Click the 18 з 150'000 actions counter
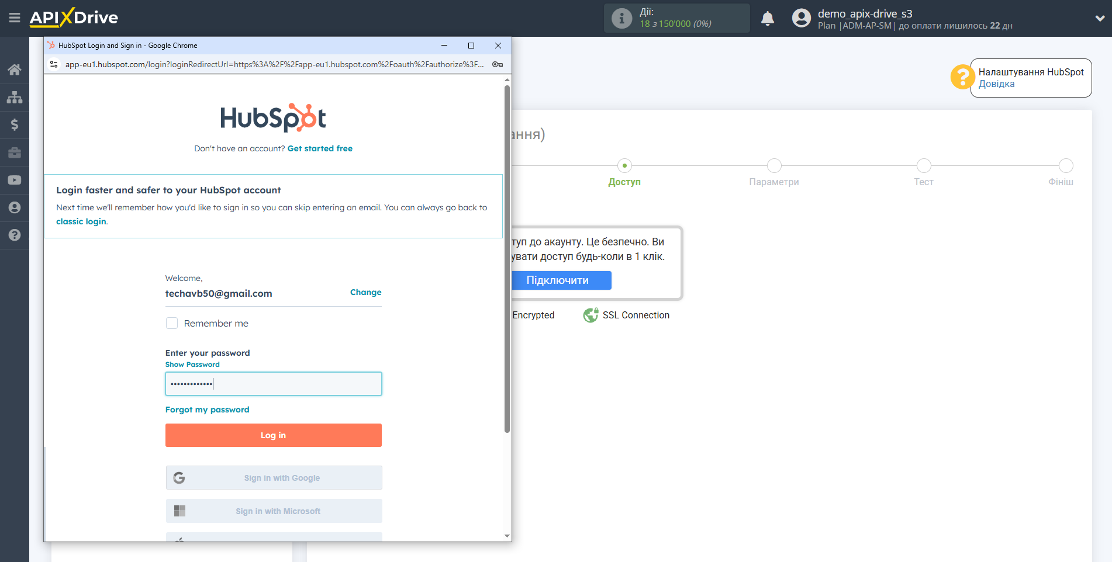1112x562 pixels. tap(675, 24)
